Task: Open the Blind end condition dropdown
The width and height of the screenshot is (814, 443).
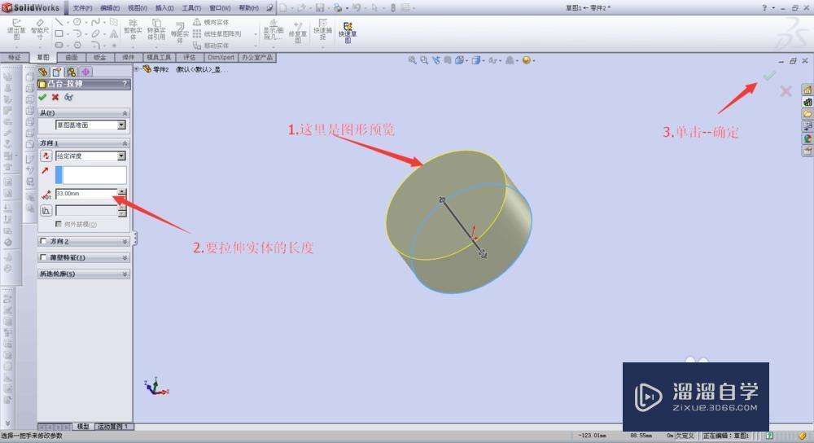Action: click(x=121, y=156)
